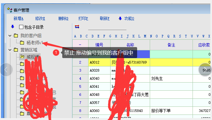Screen dimensions: 212x120
Task: Click the previous image arrow on left edge
Action: [6, 70]
